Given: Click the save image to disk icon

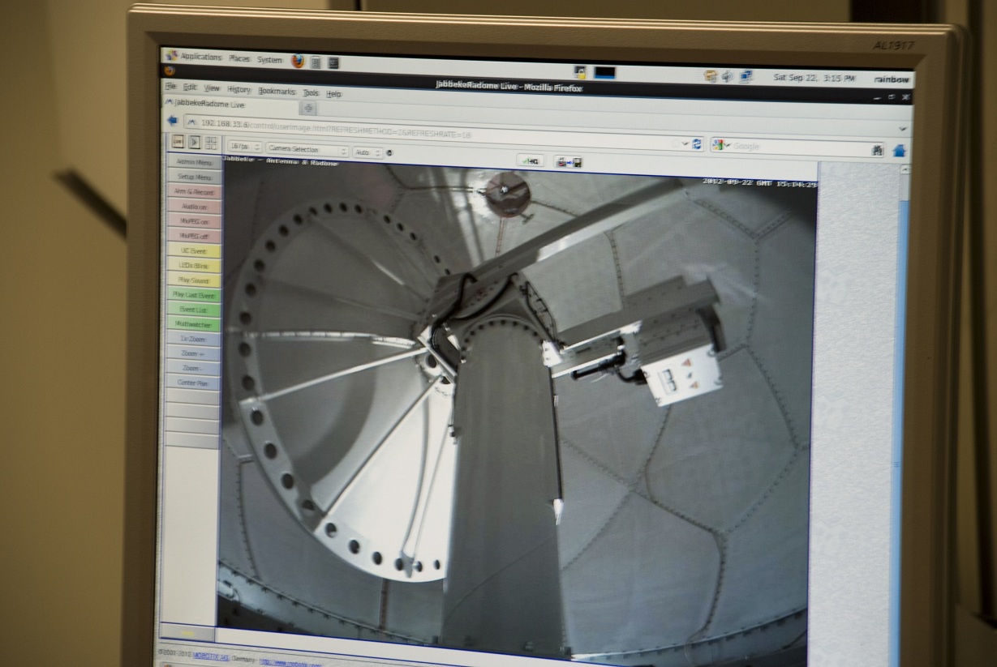Looking at the screenshot, I should [568, 162].
